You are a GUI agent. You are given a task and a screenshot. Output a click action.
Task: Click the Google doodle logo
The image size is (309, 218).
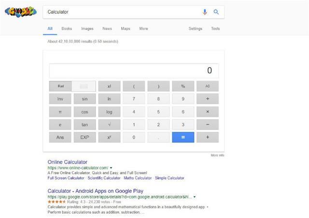21,12
